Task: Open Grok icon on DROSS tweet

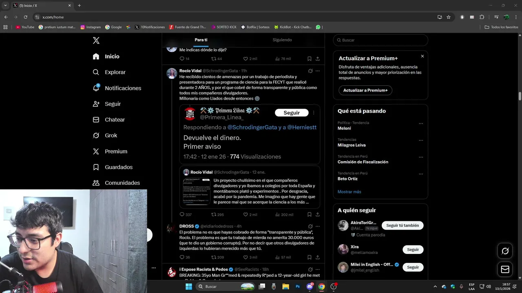Action: tap(310, 226)
